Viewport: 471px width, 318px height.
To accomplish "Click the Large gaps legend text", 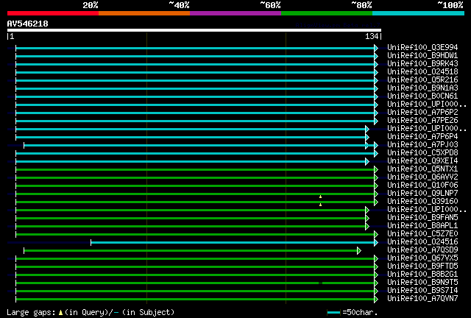I will (31, 312).
